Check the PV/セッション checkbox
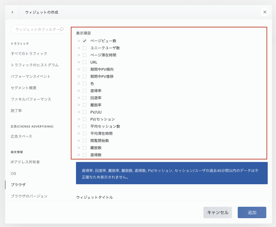The height and width of the screenshot is (227, 276). pos(85,119)
